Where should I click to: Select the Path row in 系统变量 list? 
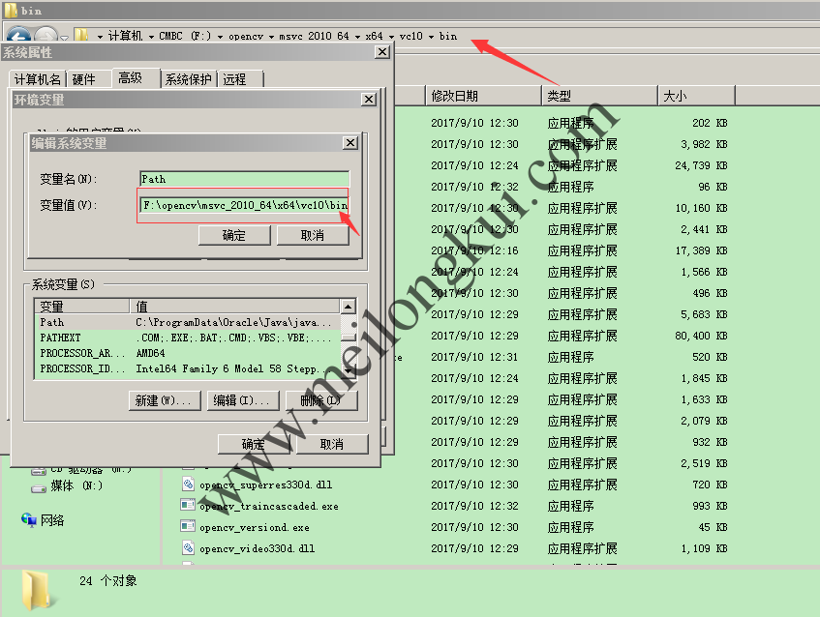(187, 322)
